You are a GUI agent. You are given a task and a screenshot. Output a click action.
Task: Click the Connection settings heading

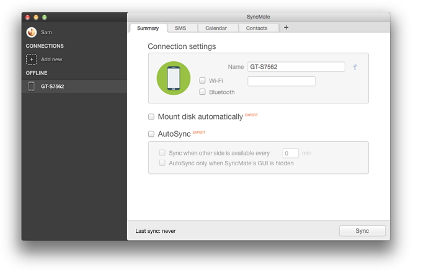pyautogui.click(x=182, y=46)
